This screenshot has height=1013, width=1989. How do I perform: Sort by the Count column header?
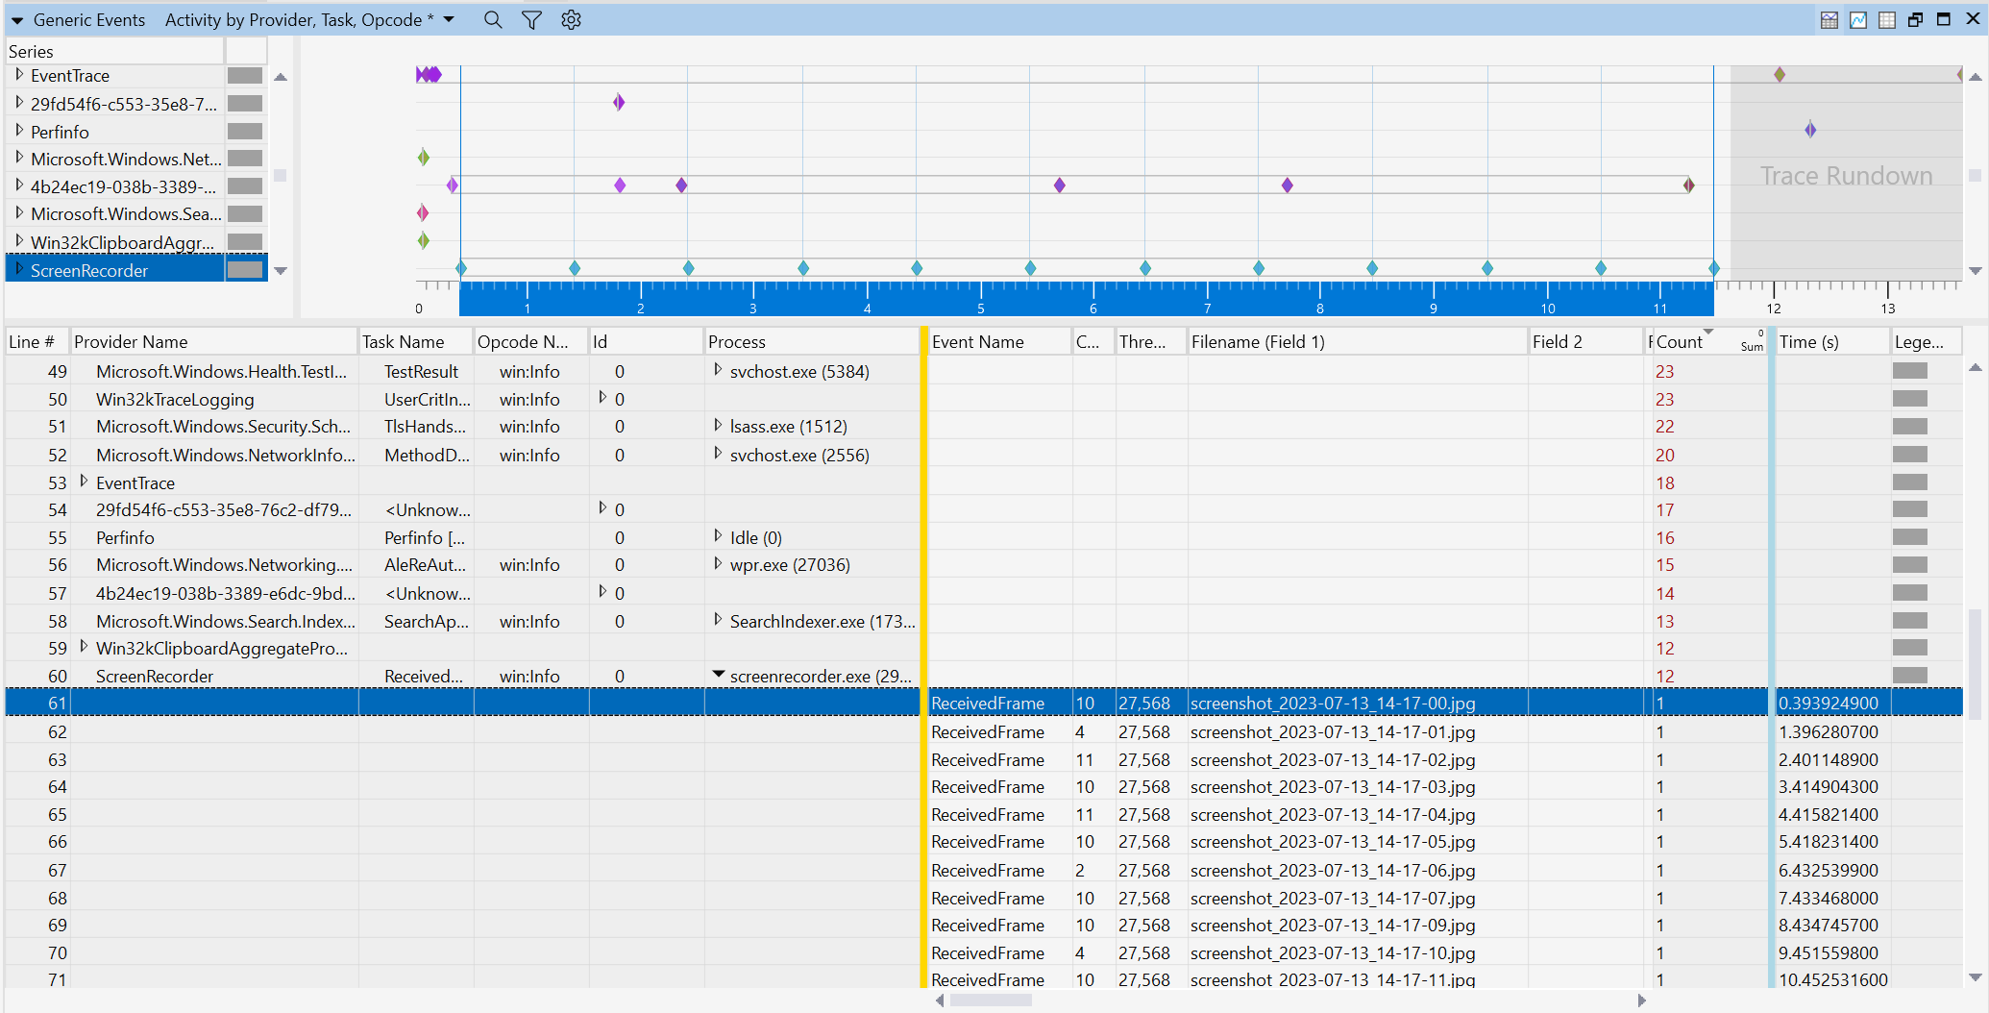pos(1682,340)
